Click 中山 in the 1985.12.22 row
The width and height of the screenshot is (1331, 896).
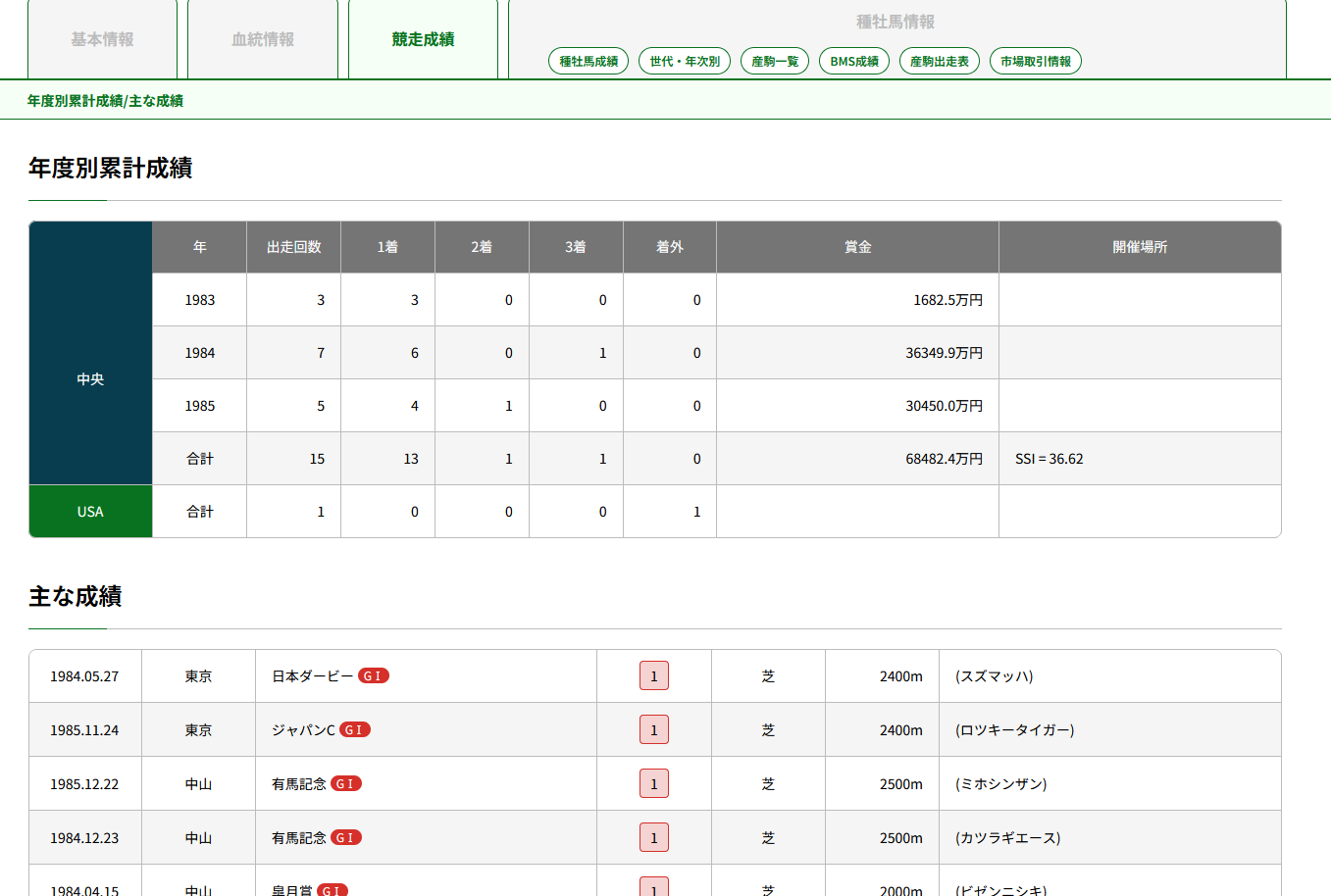pos(198,784)
